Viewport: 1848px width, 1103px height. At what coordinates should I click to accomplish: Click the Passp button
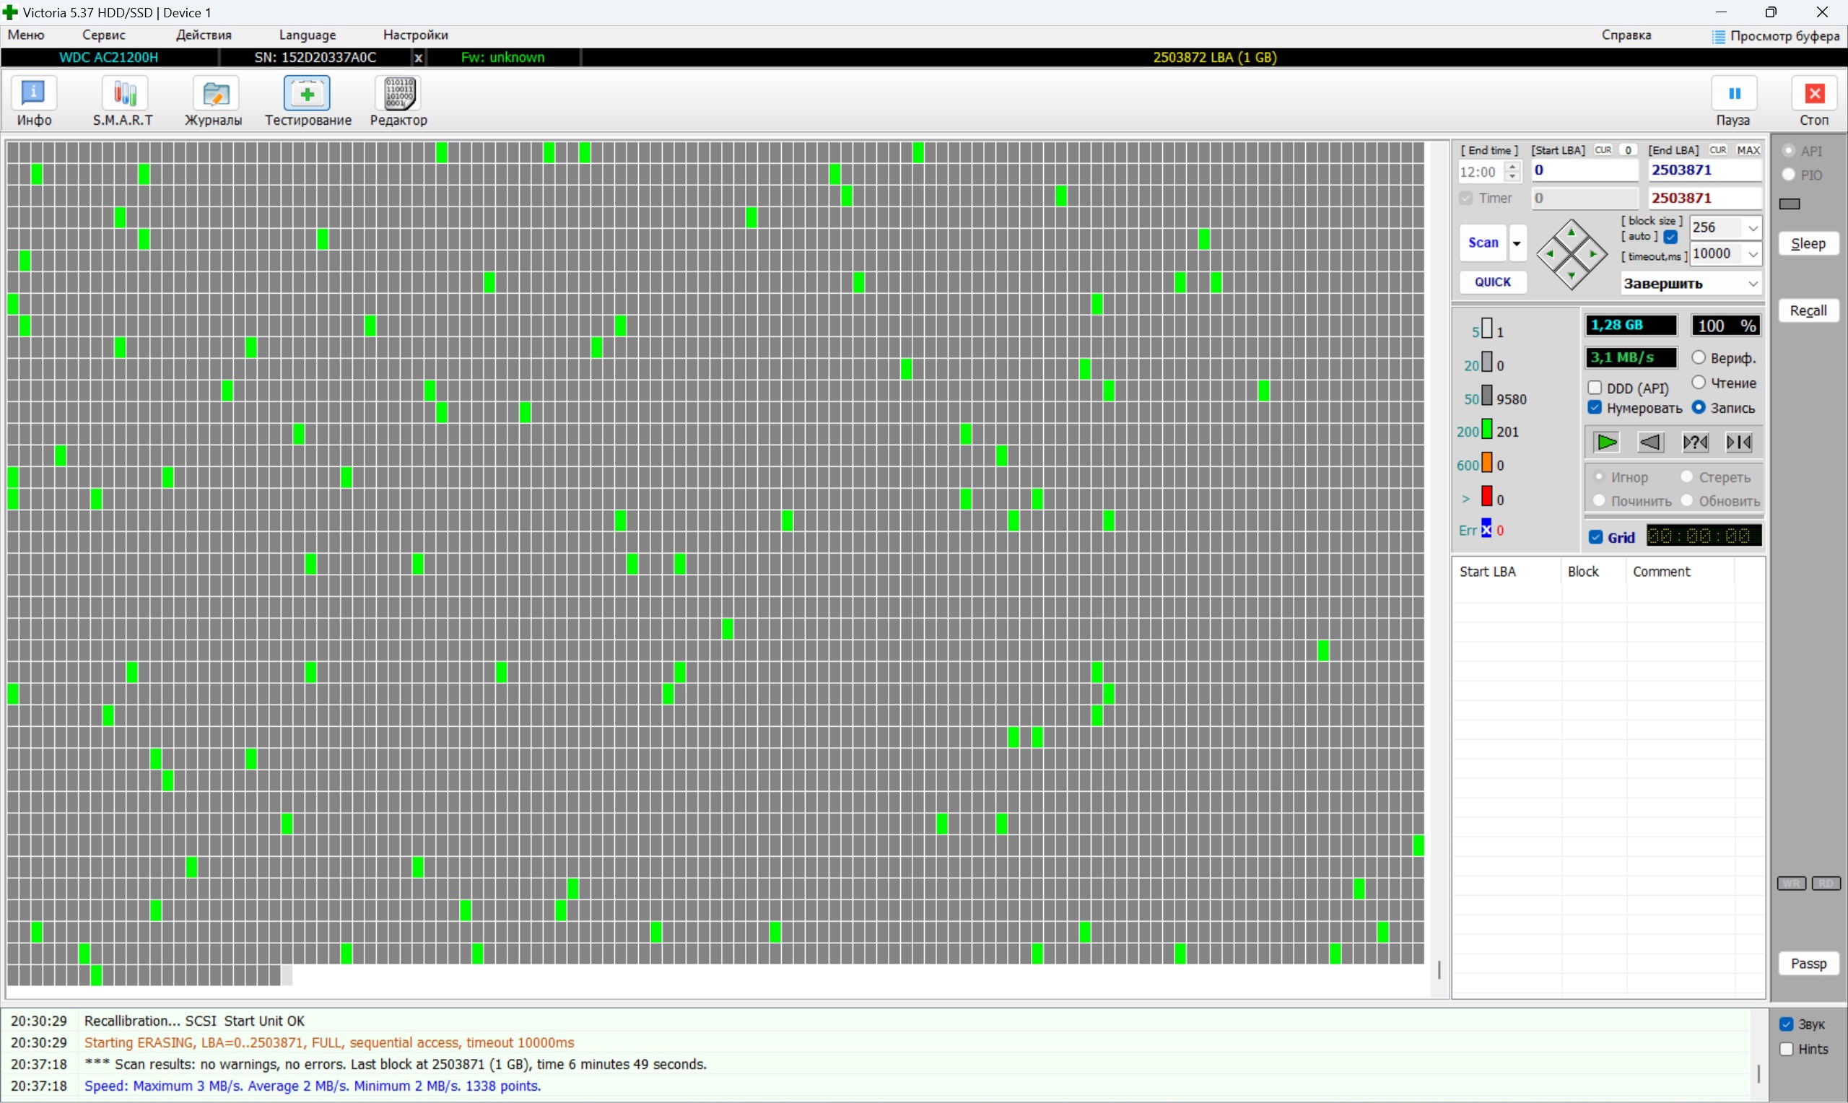click(x=1808, y=964)
